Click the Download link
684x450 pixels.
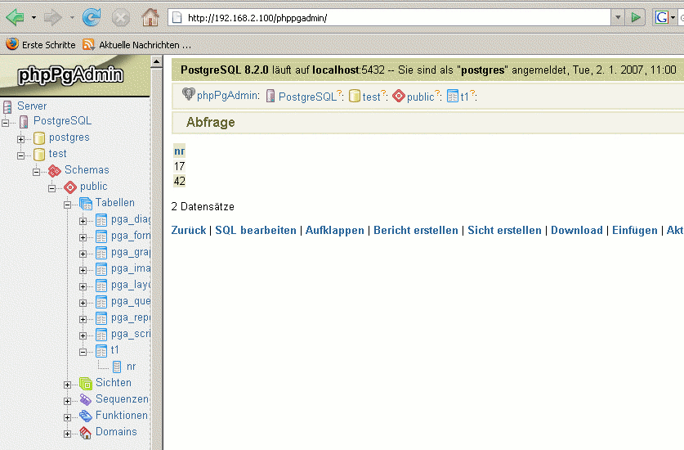coord(576,231)
